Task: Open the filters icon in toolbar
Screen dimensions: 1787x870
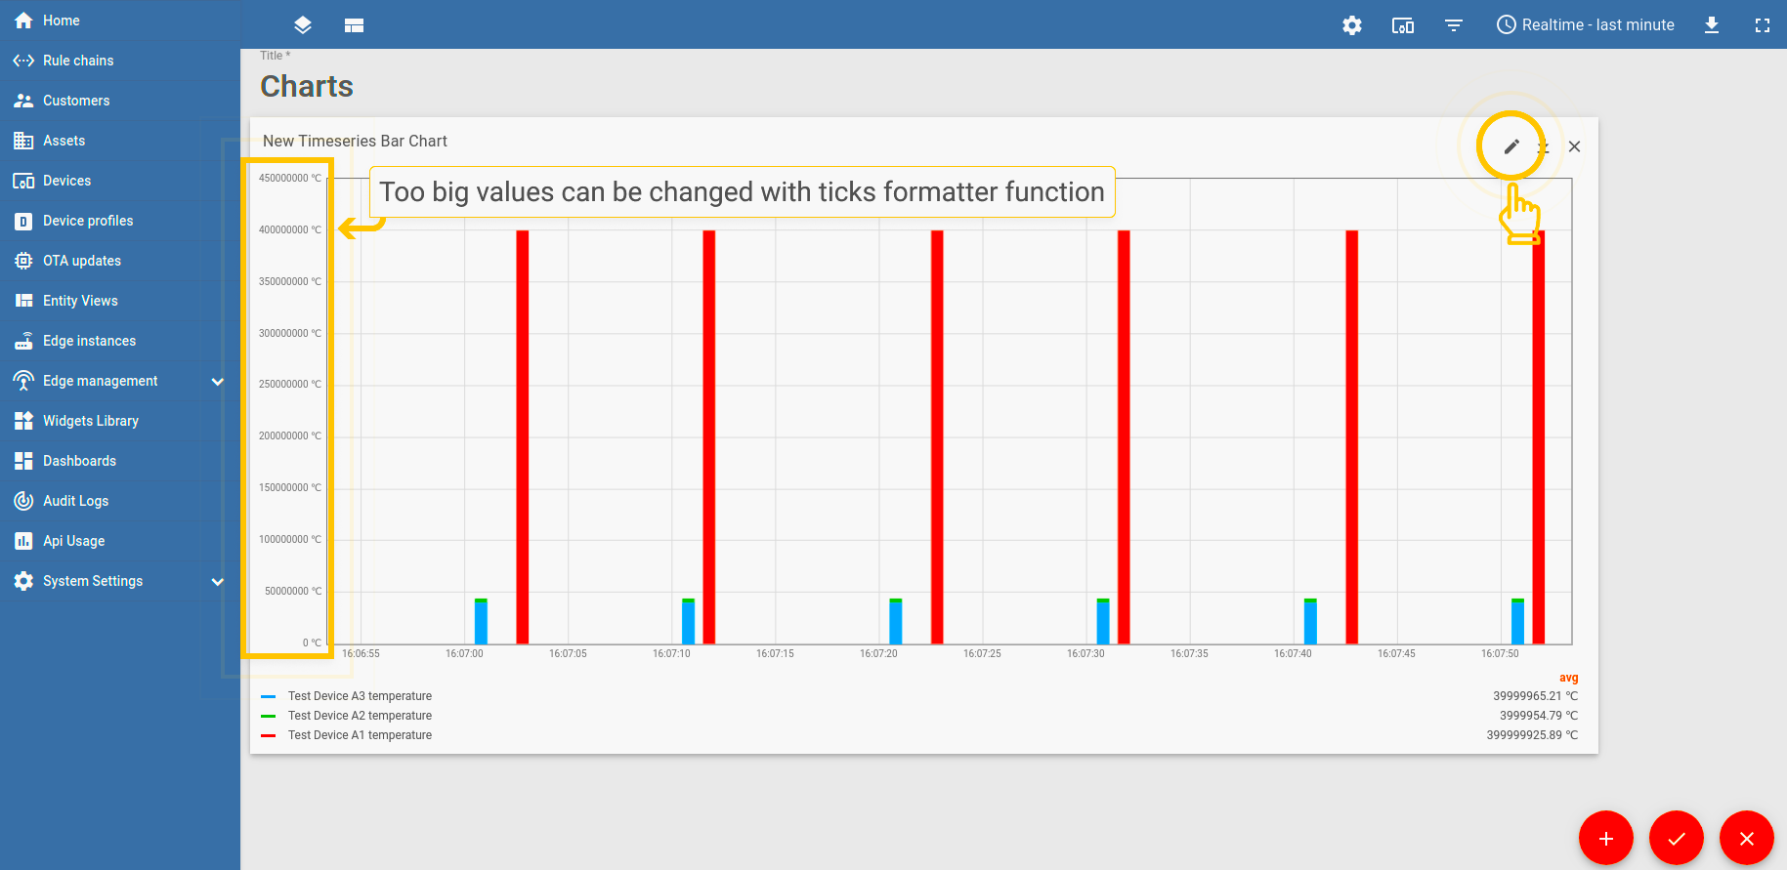Action: click(1454, 25)
